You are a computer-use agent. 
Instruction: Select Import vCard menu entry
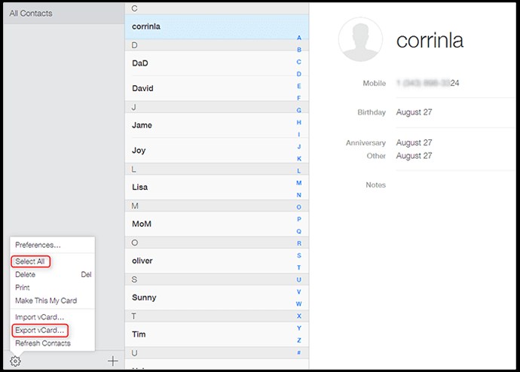coord(39,317)
